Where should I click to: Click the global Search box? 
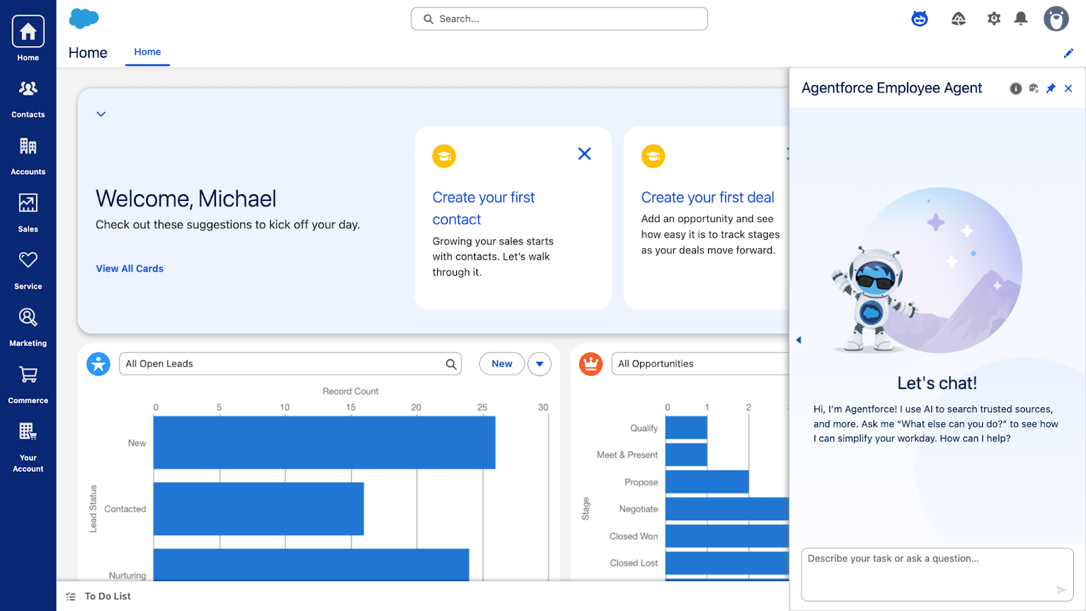559,19
